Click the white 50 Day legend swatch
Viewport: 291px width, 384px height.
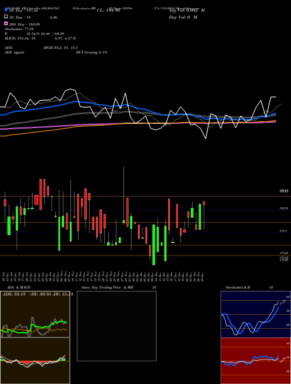coord(6,17)
